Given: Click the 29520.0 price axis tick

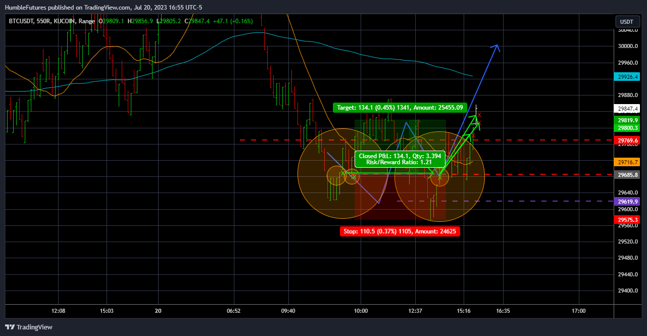Looking at the screenshot, I should pos(628,242).
